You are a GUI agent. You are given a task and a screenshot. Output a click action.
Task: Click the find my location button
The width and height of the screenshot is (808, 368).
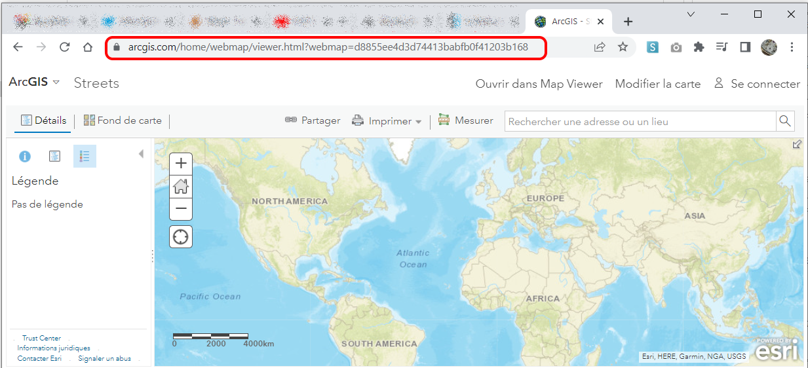(x=181, y=236)
